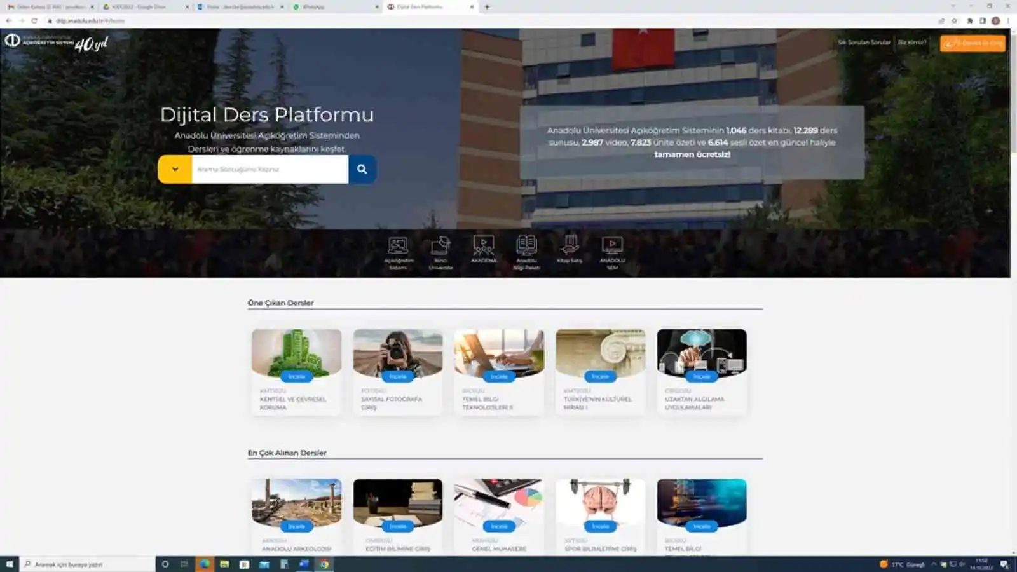Image resolution: width=1017 pixels, height=572 pixels.
Task: Click İncele on Kentsel ve Çevresel Koruma
Action: [296, 376]
